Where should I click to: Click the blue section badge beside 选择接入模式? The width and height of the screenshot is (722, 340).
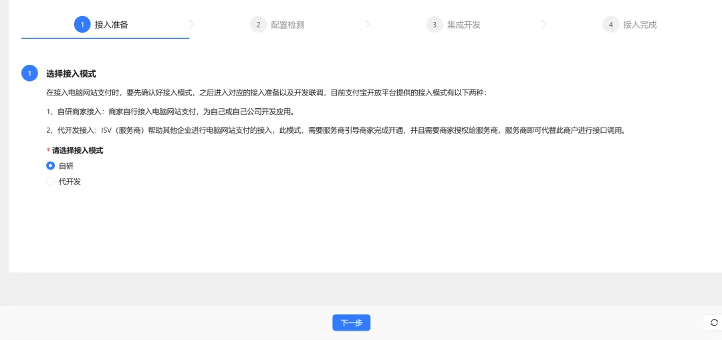coord(29,73)
